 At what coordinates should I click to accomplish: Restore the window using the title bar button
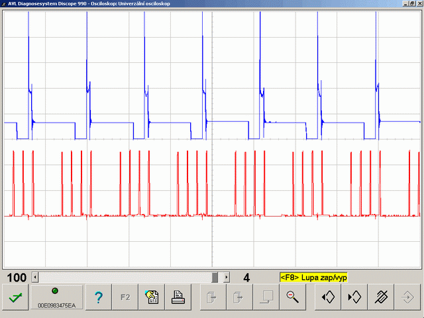pos(412,3)
